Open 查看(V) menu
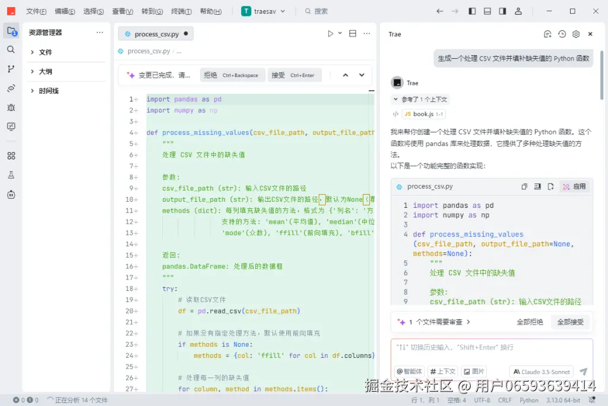This screenshot has height=406, width=608. [122, 11]
